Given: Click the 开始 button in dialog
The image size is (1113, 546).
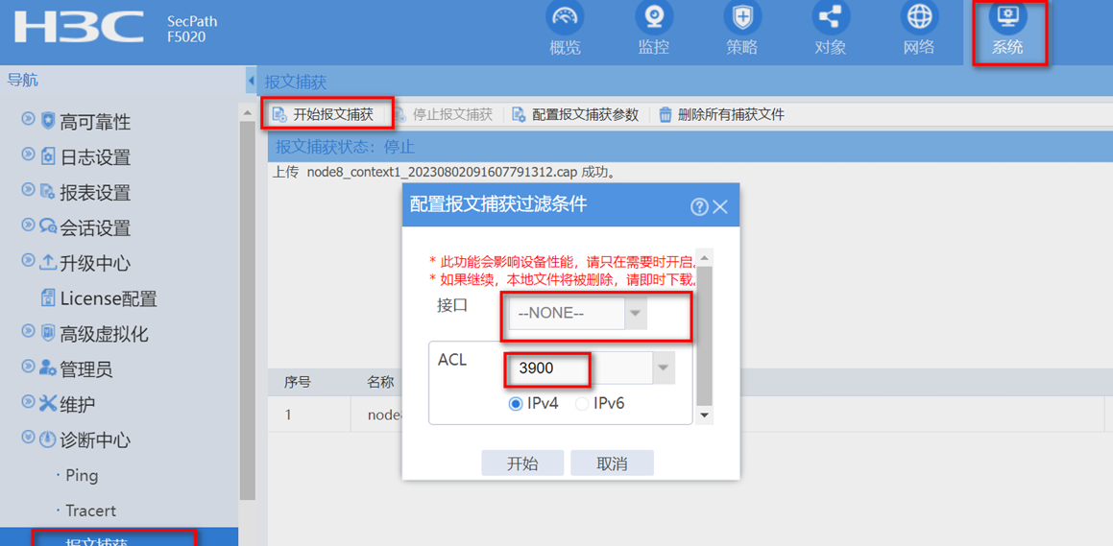Looking at the screenshot, I should 522,463.
